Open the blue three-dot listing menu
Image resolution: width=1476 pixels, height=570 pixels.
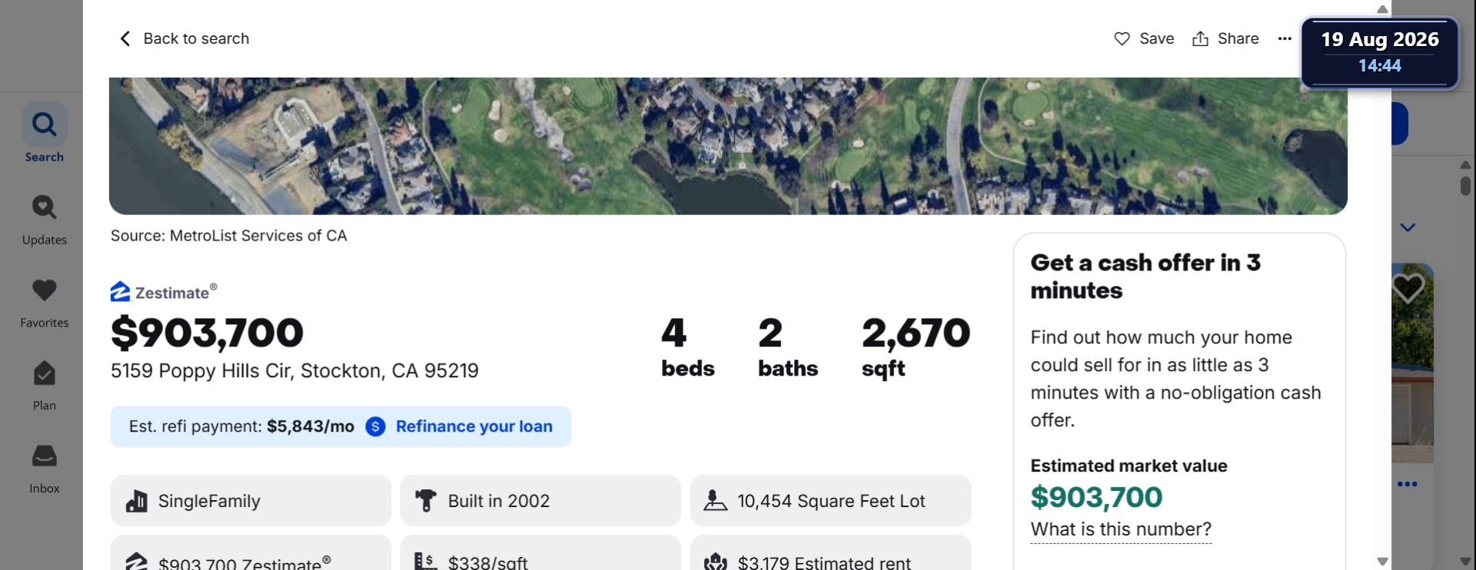coord(1408,484)
